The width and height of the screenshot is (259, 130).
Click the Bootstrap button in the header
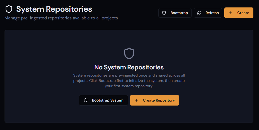coord(175,13)
